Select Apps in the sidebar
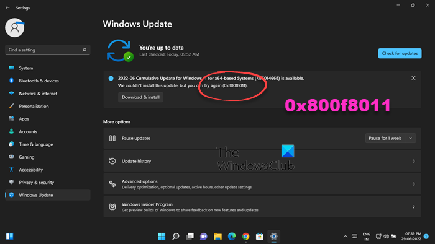 [x=48, y=119]
